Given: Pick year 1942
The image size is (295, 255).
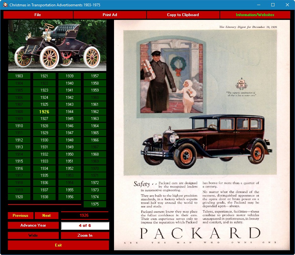Looking at the screenshot, I should pyautogui.click(x=69, y=98).
